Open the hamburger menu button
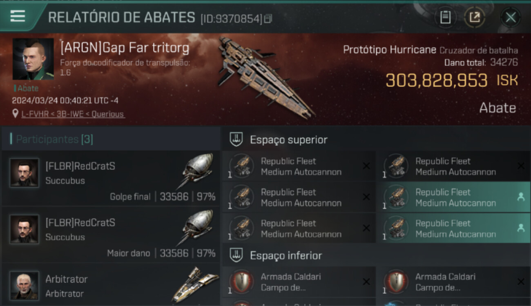 coord(18,16)
